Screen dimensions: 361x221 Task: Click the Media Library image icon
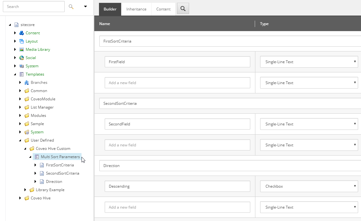tap(21, 49)
